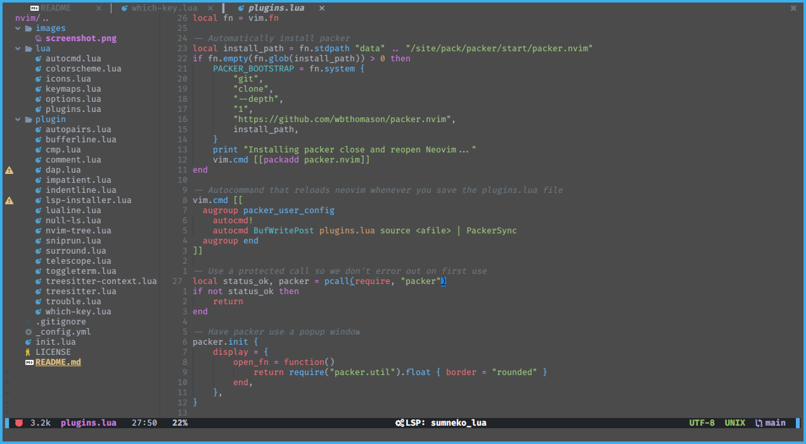Click the Lua icon beside colorscheme.lua

pyautogui.click(x=39, y=69)
